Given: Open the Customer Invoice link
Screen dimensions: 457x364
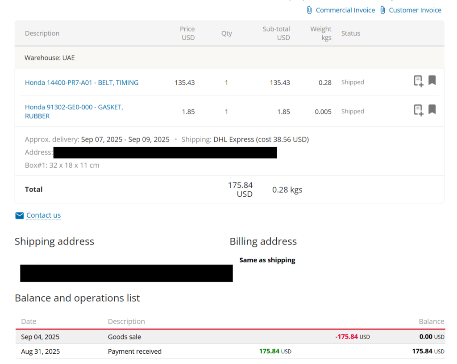Looking at the screenshot, I should point(415,10).
